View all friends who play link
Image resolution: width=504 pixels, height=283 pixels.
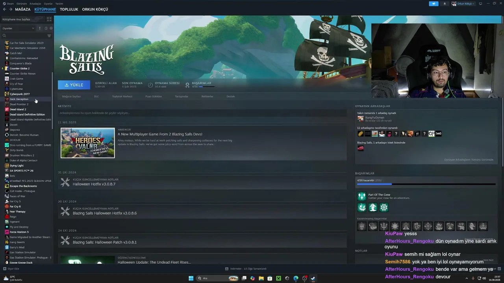pos(469,160)
